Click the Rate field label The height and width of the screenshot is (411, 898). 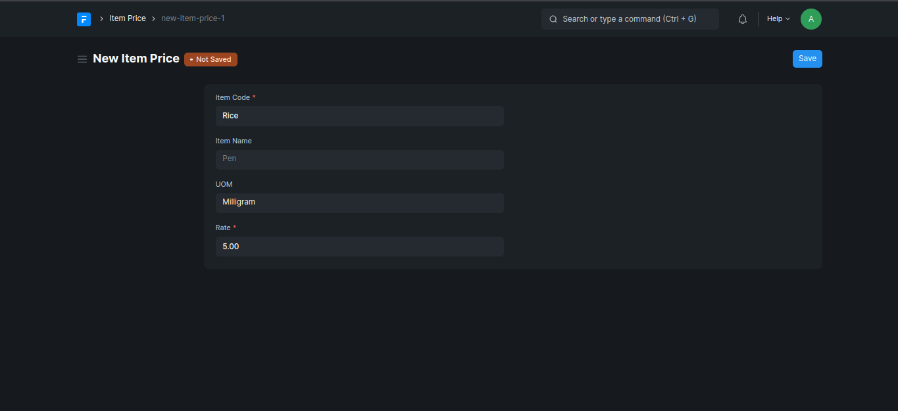pyautogui.click(x=223, y=228)
